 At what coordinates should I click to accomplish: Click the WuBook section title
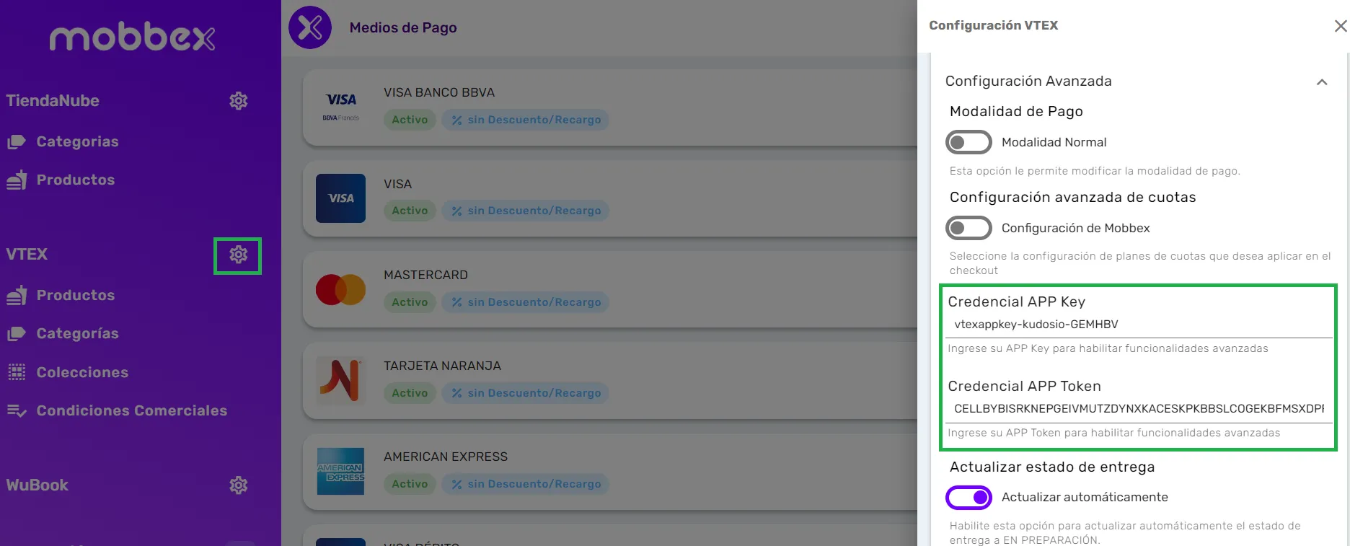click(x=37, y=485)
